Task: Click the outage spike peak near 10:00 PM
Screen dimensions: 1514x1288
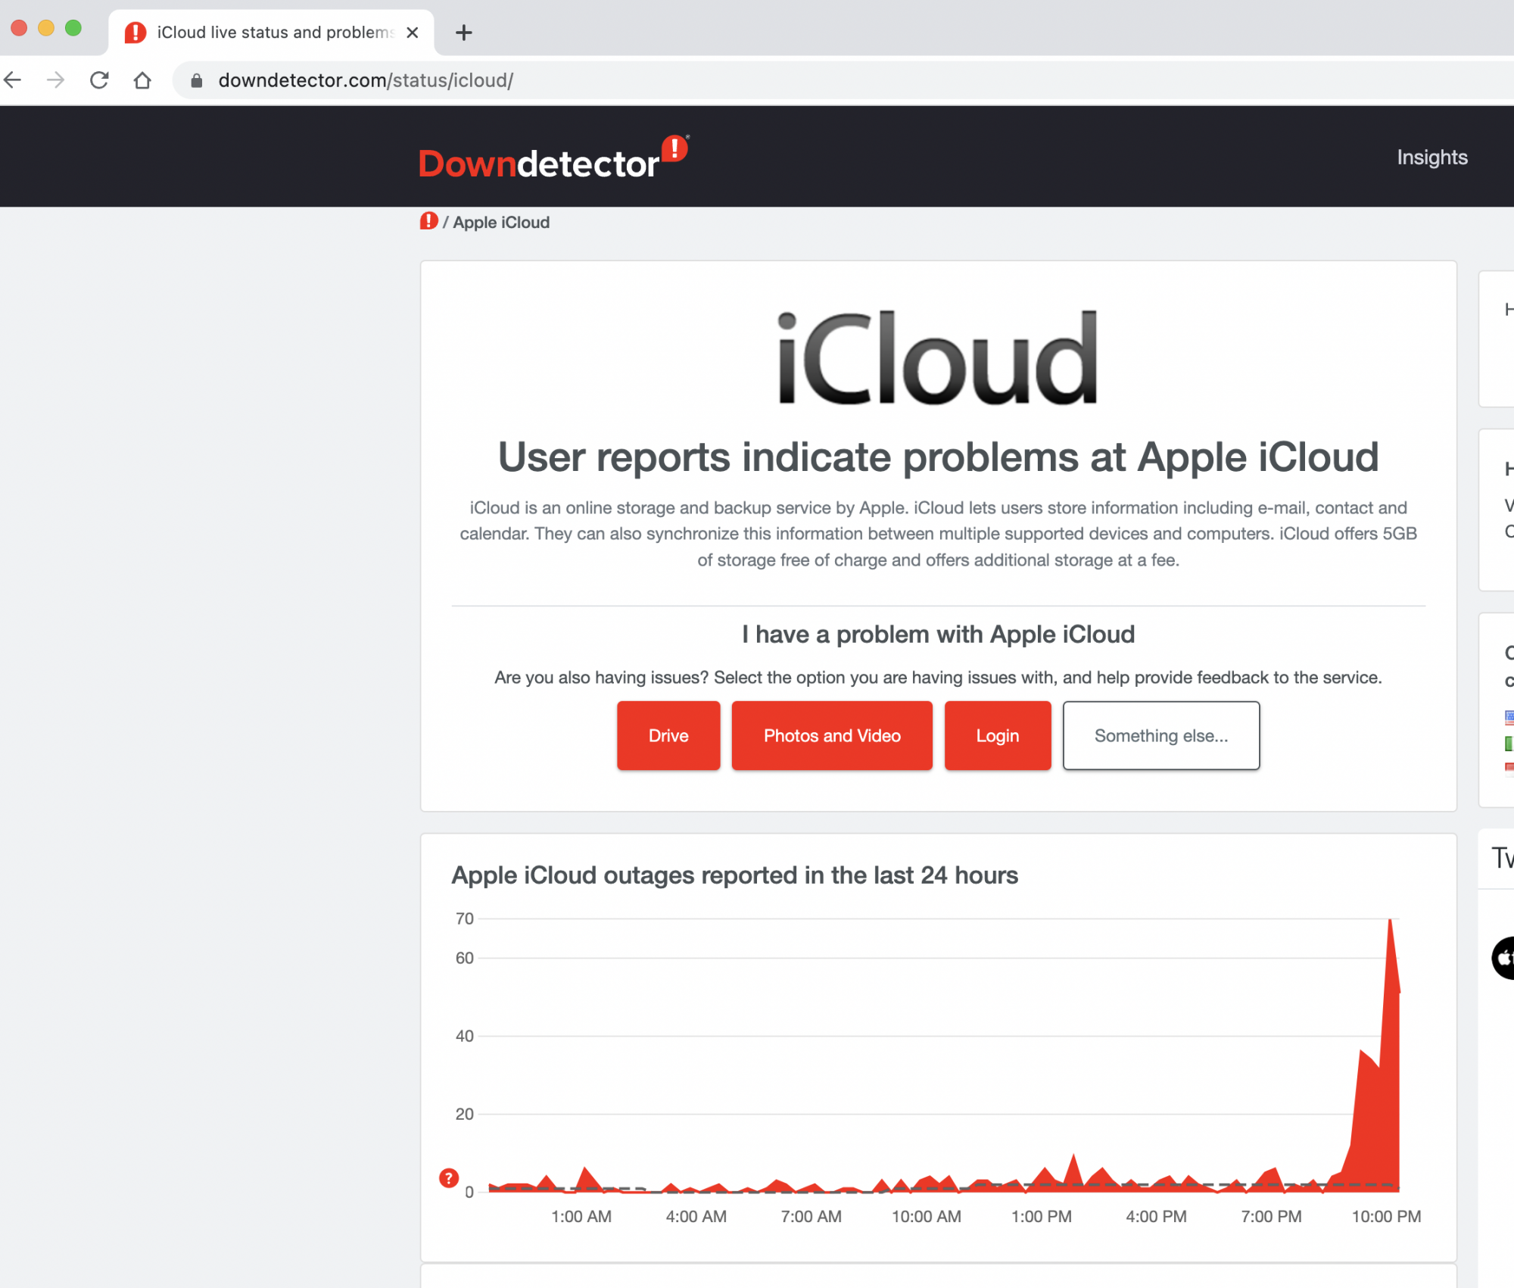Action: 1390,921
